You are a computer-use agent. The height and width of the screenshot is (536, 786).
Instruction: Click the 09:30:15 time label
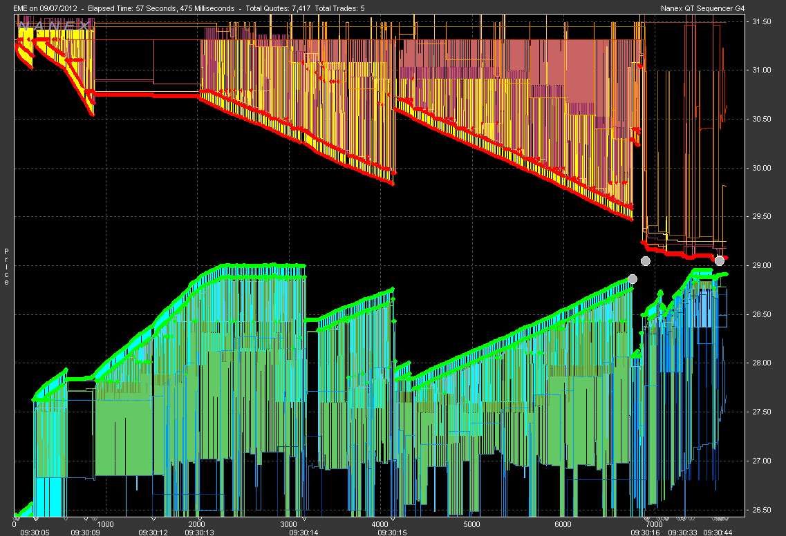point(393,532)
